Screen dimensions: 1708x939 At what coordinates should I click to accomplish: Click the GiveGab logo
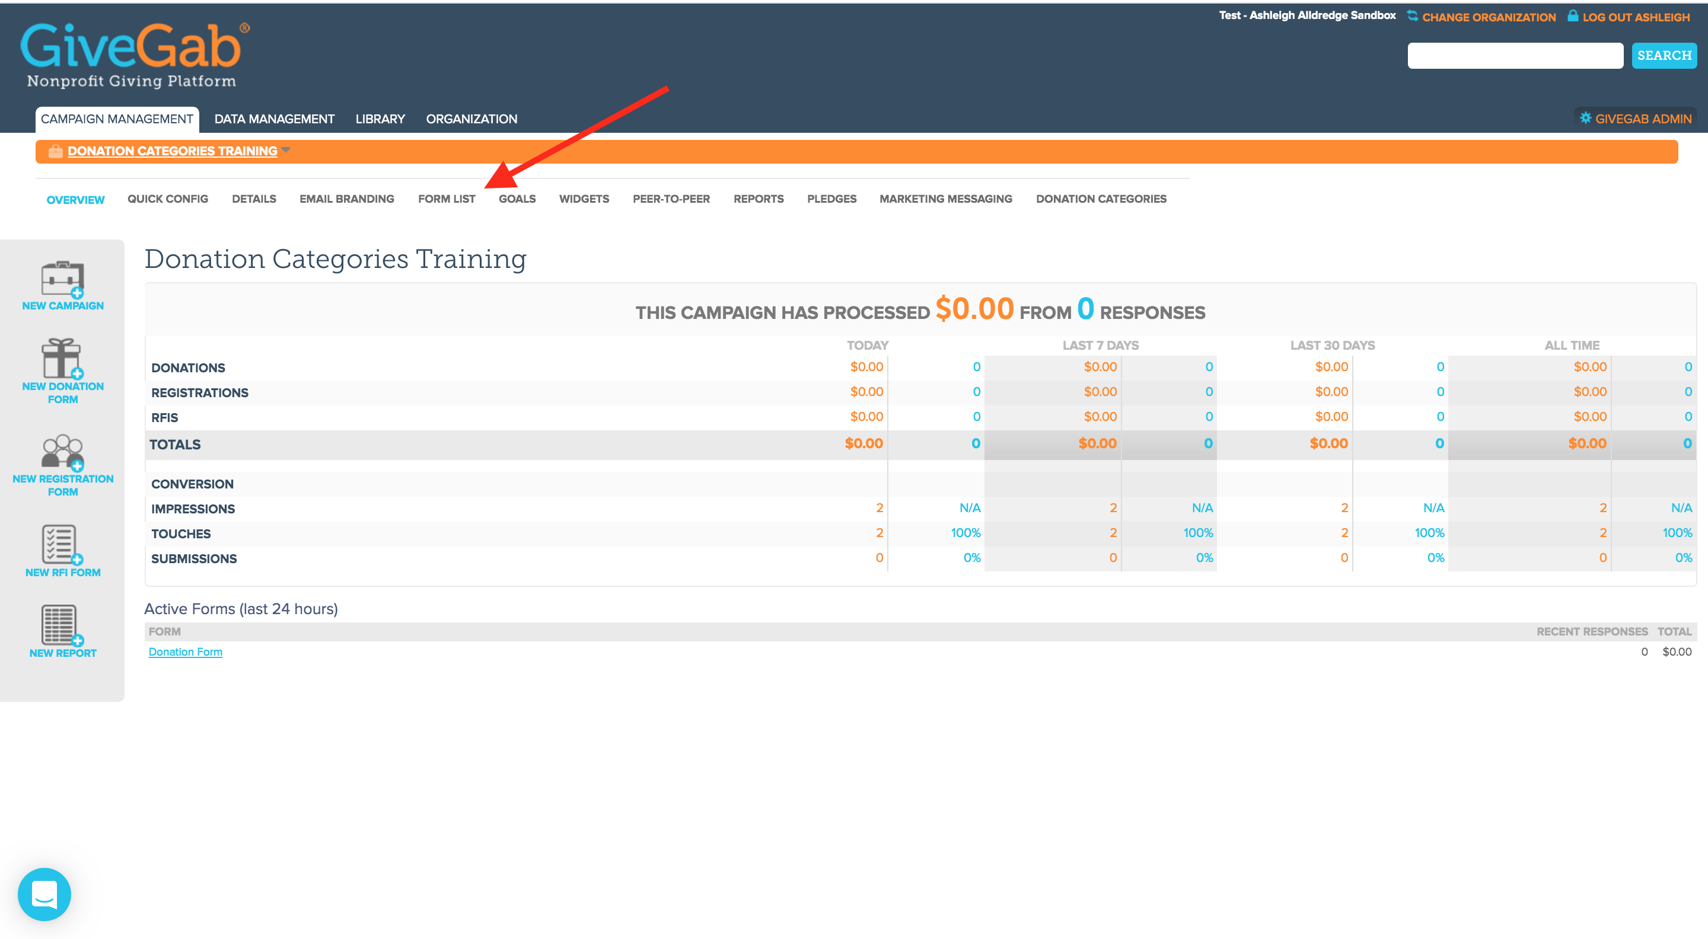(x=135, y=56)
